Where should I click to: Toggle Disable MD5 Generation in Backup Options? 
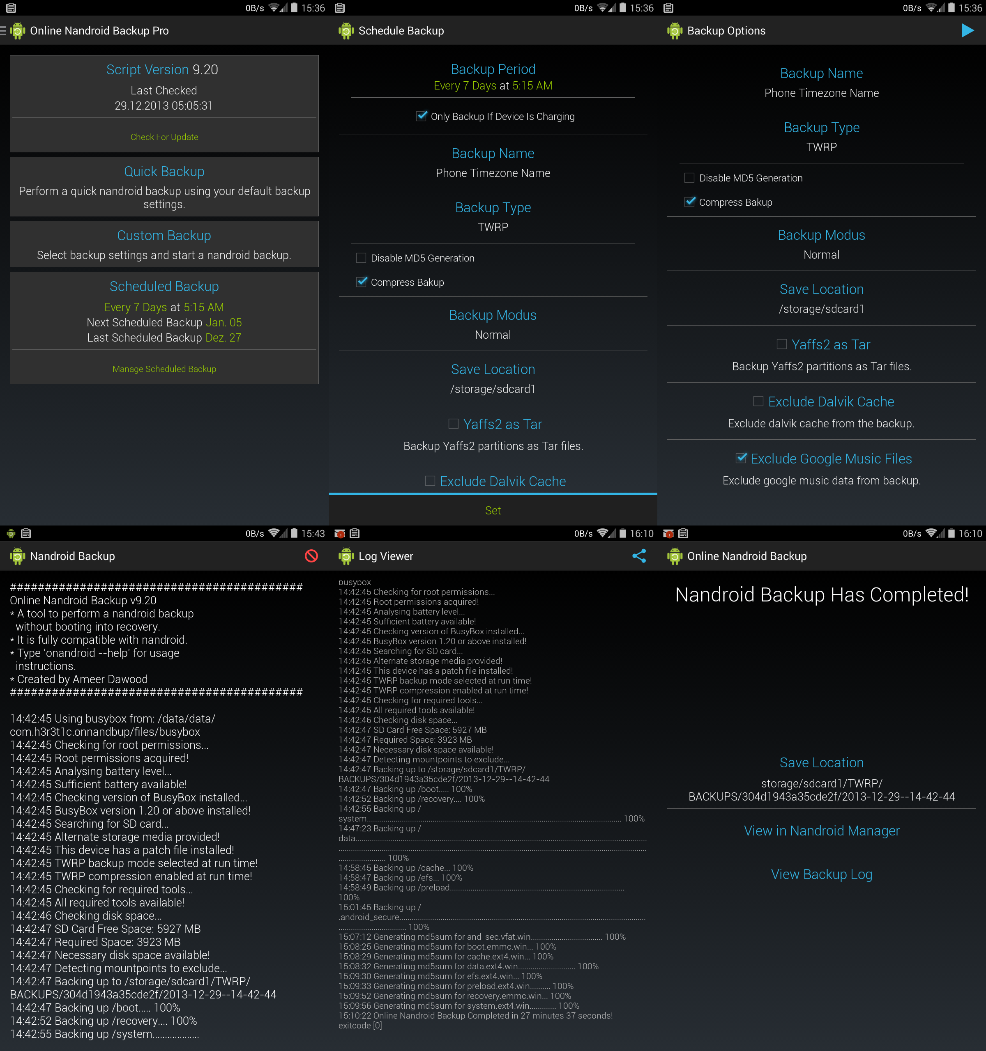689,178
